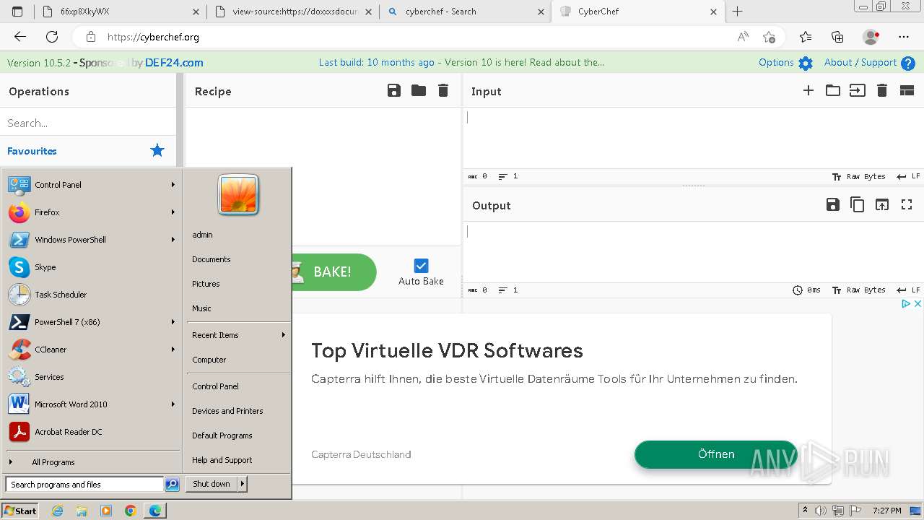Copy the raw output to the clipboard
This screenshot has width=924, height=520.
pos(858,204)
